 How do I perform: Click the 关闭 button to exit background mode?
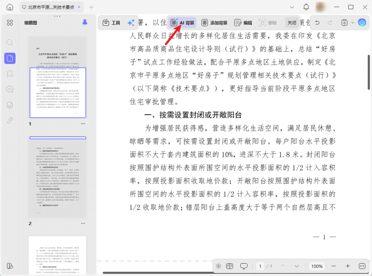click(292, 22)
